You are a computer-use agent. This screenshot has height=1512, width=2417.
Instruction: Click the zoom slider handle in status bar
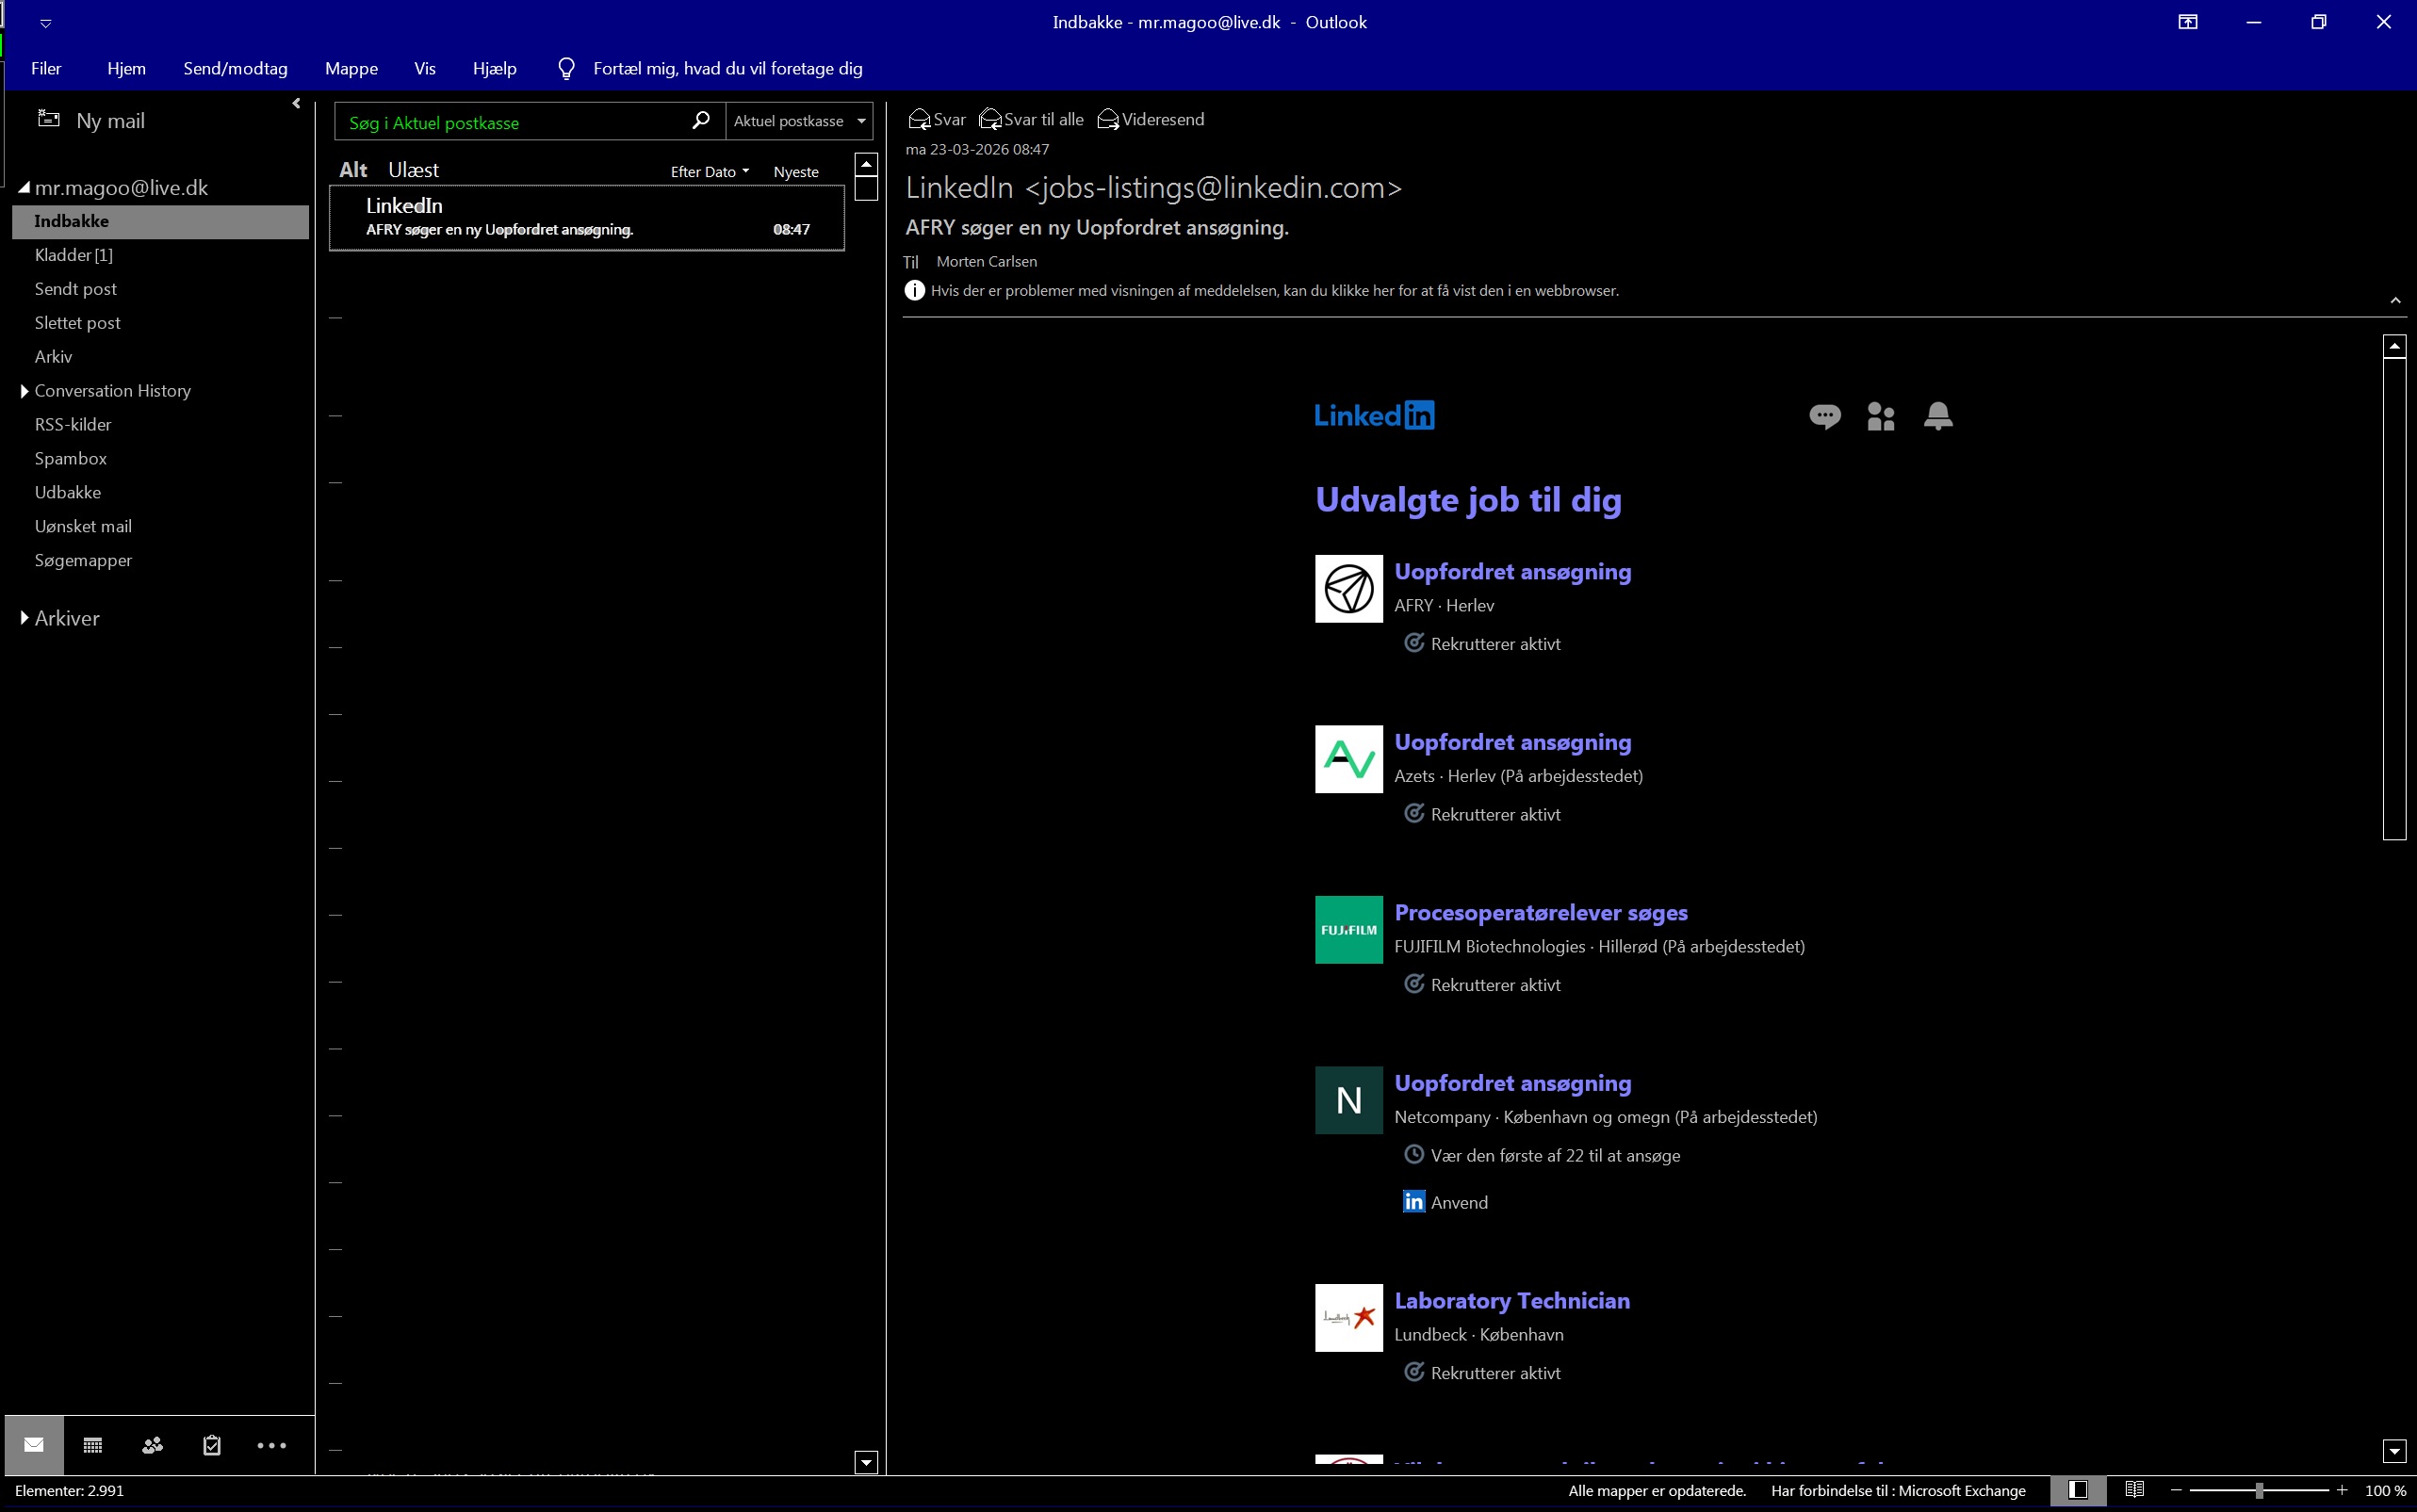[2258, 1490]
